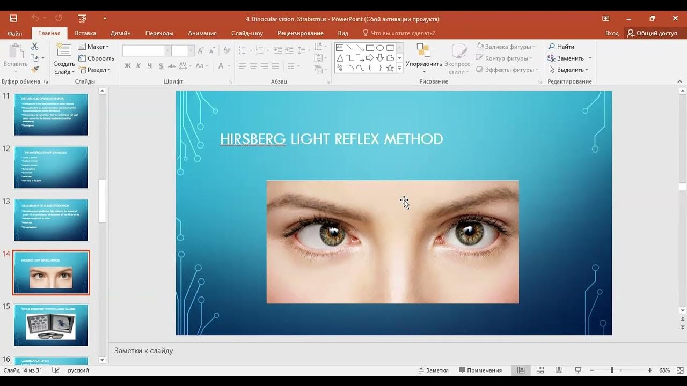This screenshot has width=687, height=386.
Task: Select the text box shape in shapes gallery
Action: tap(340, 48)
